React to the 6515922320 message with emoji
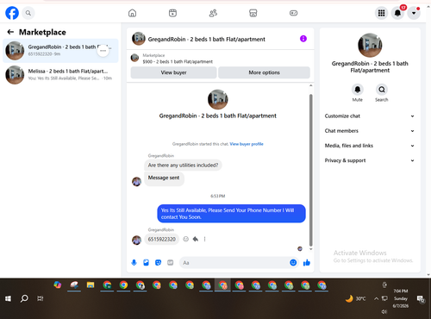This screenshot has width=431, height=319. coord(186,239)
